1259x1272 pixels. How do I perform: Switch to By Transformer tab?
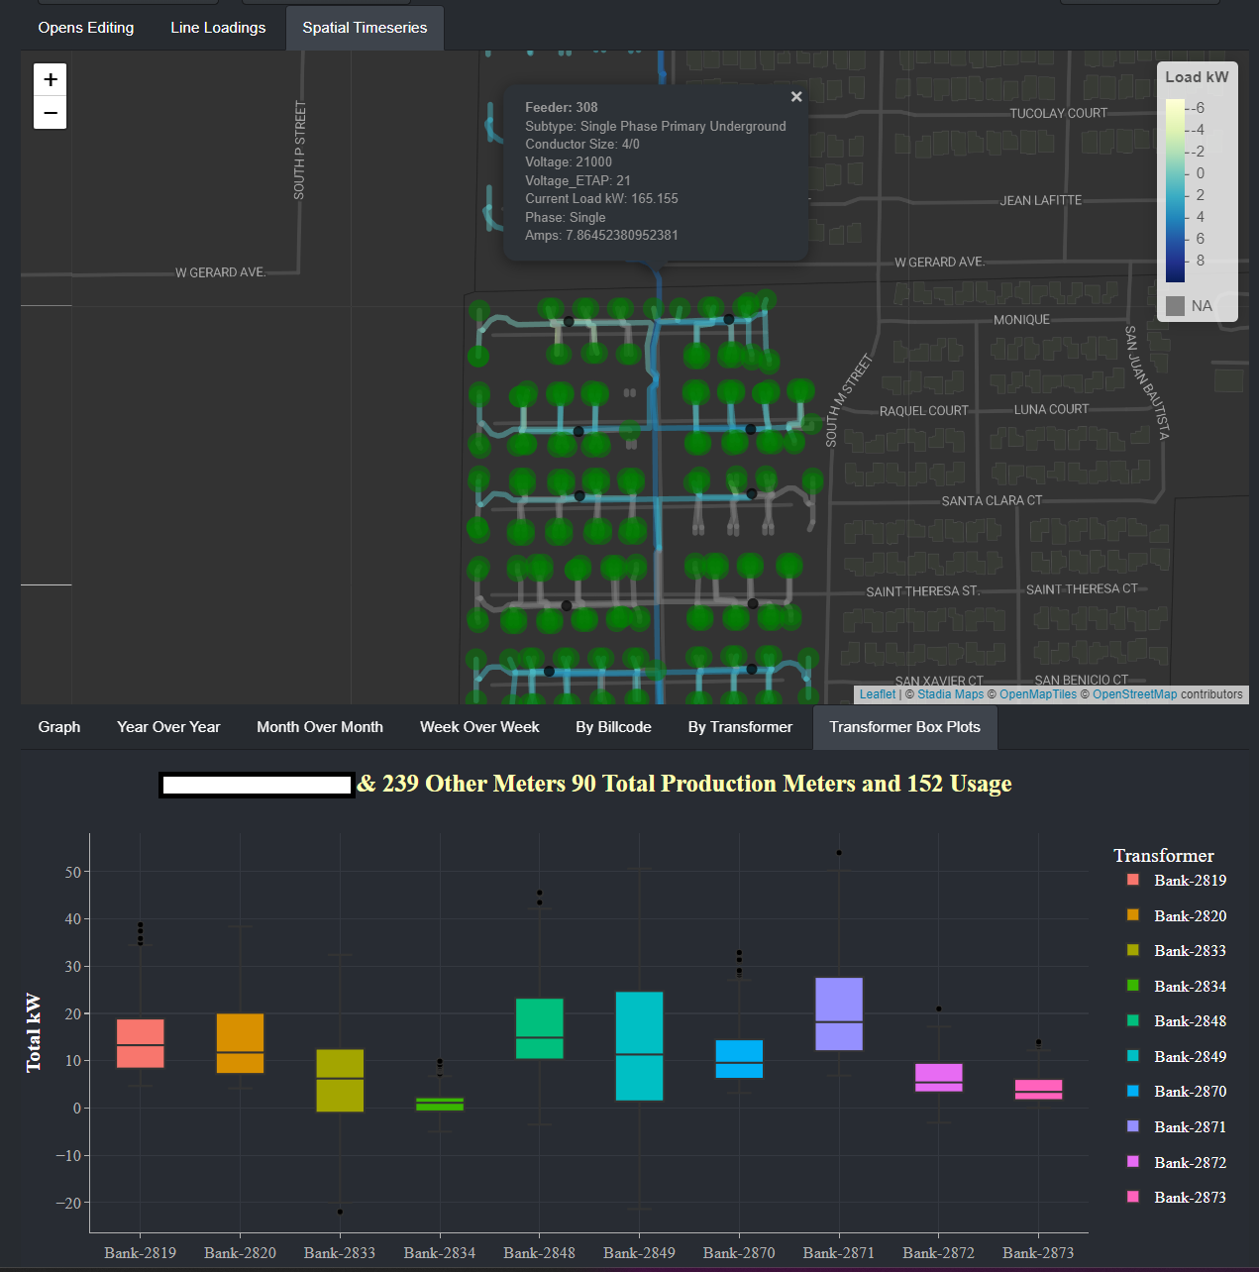pos(740,727)
